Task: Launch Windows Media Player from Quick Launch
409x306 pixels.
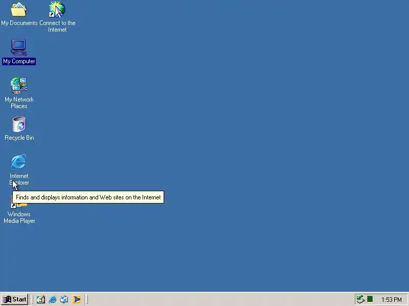Action: click(x=76, y=299)
